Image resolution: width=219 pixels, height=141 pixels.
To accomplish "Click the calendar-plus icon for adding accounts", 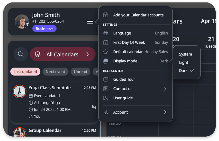I will click(x=106, y=15).
